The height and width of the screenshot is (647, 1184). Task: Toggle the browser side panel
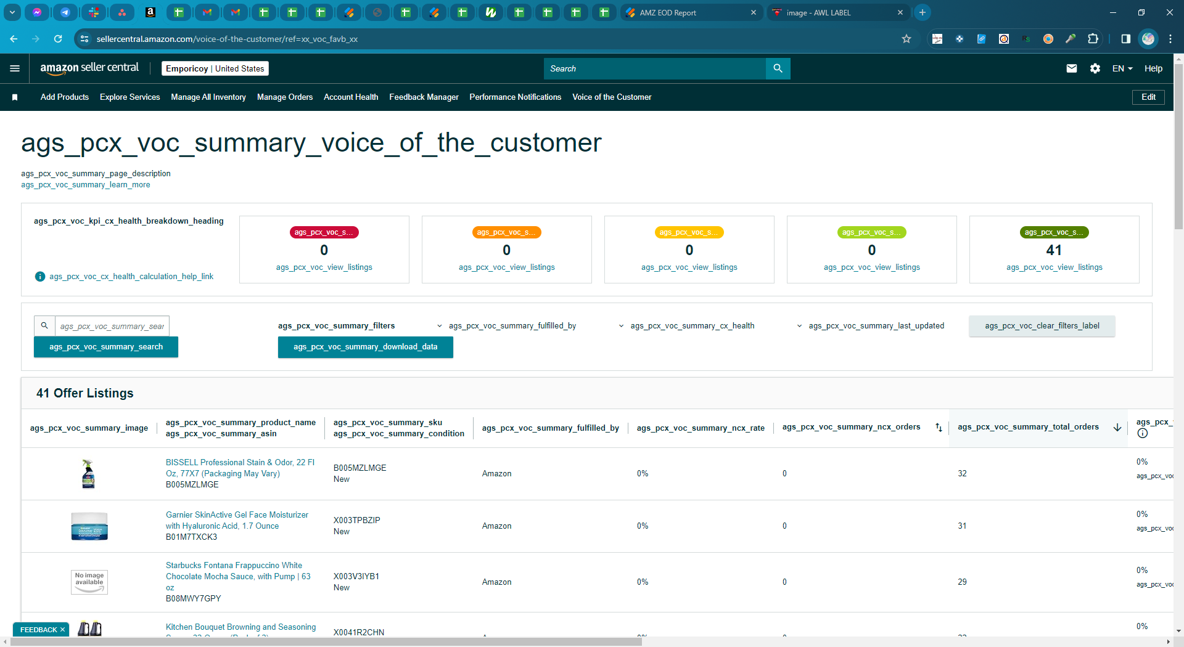click(x=1125, y=39)
